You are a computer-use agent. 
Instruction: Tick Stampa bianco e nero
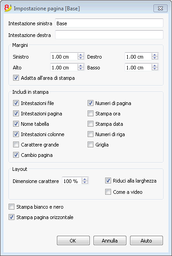coord(11,207)
